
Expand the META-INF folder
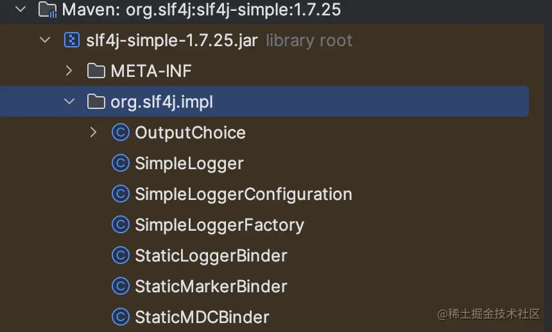pos(69,71)
